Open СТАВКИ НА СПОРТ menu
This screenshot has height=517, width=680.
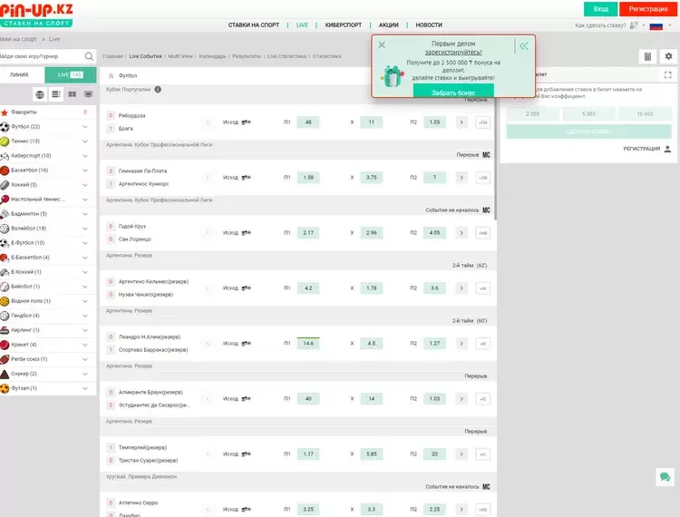pyautogui.click(x=254, y=25)
